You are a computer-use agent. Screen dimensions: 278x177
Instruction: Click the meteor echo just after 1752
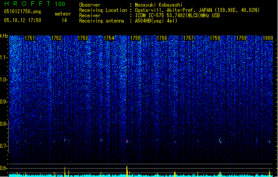65,140
